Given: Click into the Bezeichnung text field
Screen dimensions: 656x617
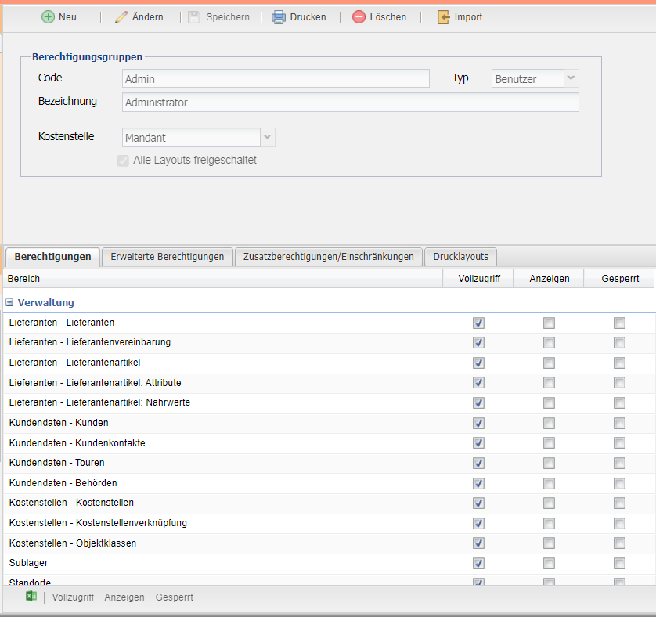Looking at the screenshot, I should (x=350, y=103).
